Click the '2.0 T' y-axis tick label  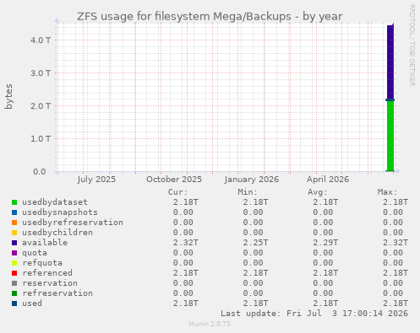(x=41, y=106)
